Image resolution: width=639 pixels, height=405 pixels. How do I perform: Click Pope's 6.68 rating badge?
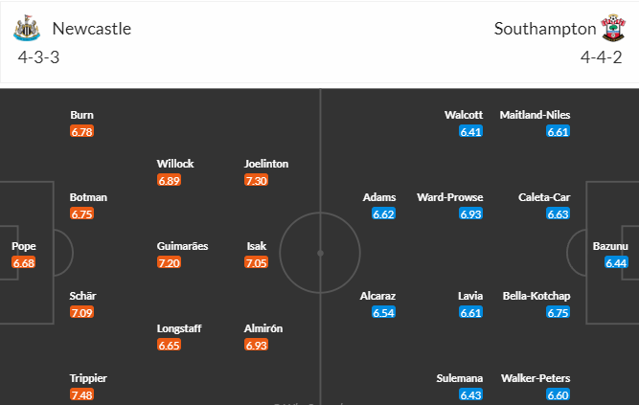24,262
